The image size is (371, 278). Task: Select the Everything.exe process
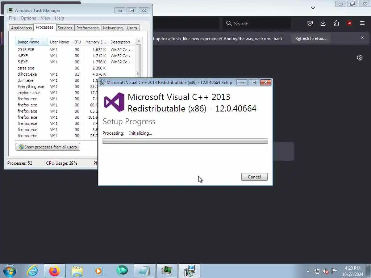coord(57,87)
